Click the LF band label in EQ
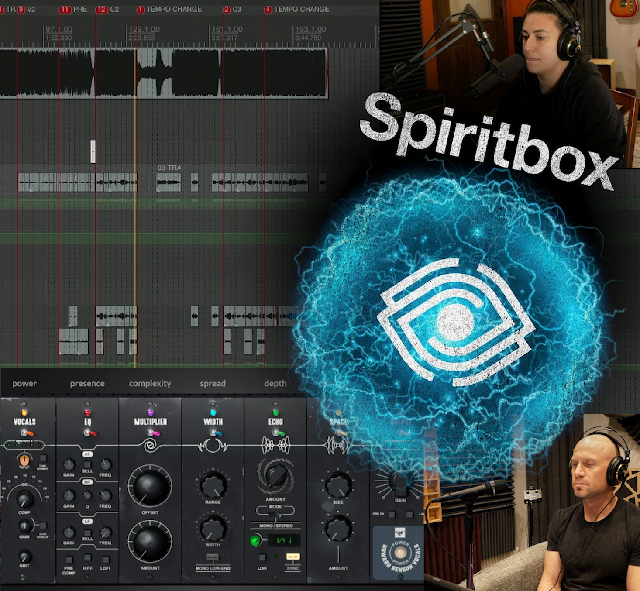 point(87,522)
